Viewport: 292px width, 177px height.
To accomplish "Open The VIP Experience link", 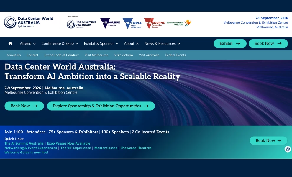I will pos(76,148).
